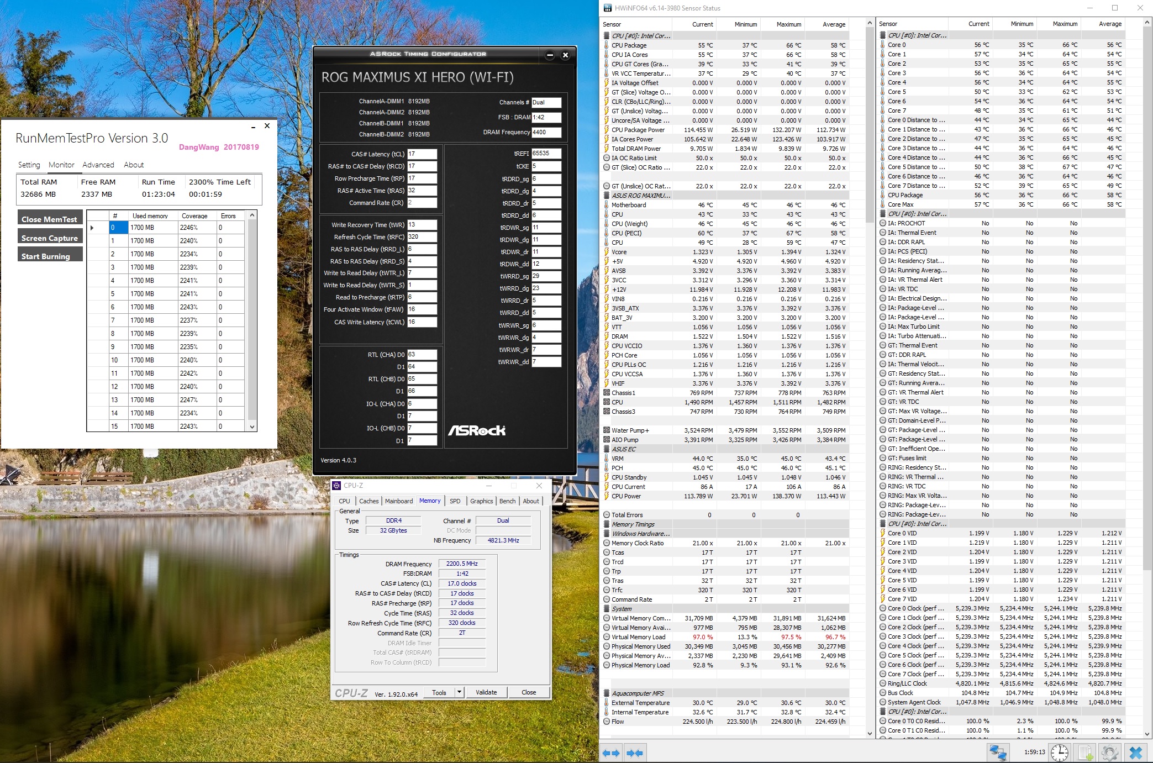Open CPU-Z Mainboard tab
Screen dimensions: 1153x763
click(x=399, y=501)
